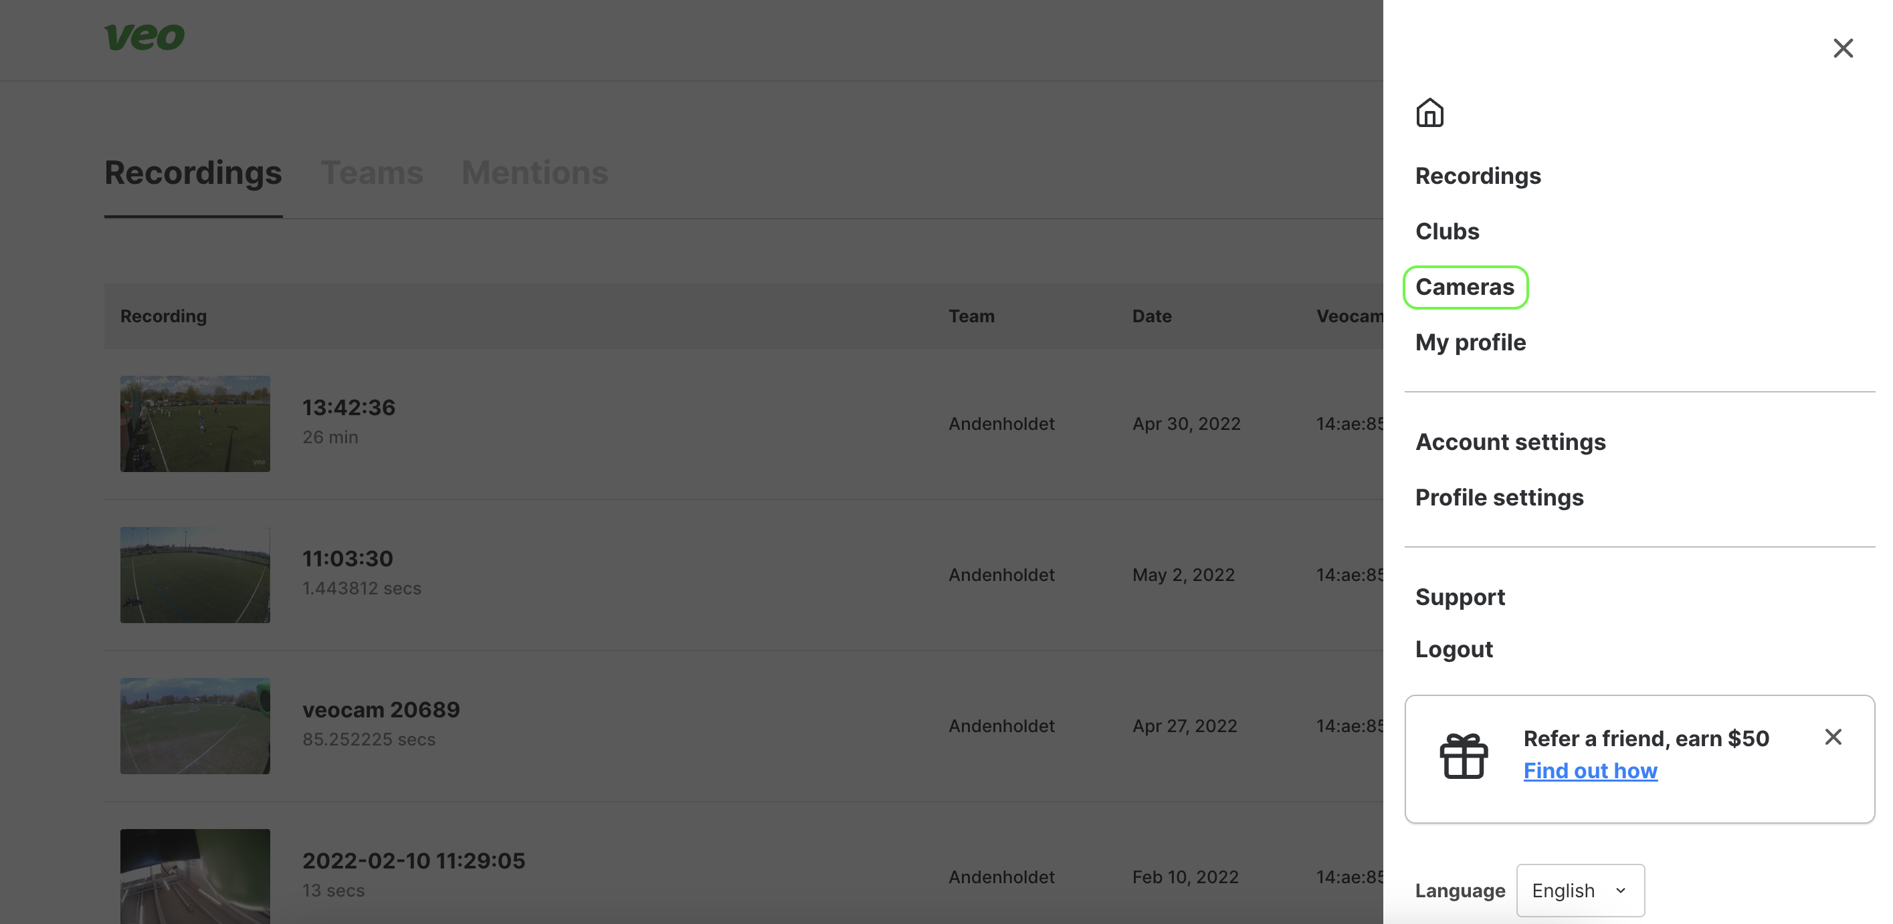The image size is (1893, 924).
Task: Open the English language dropdown
Action: click(x=1580, y=890)
